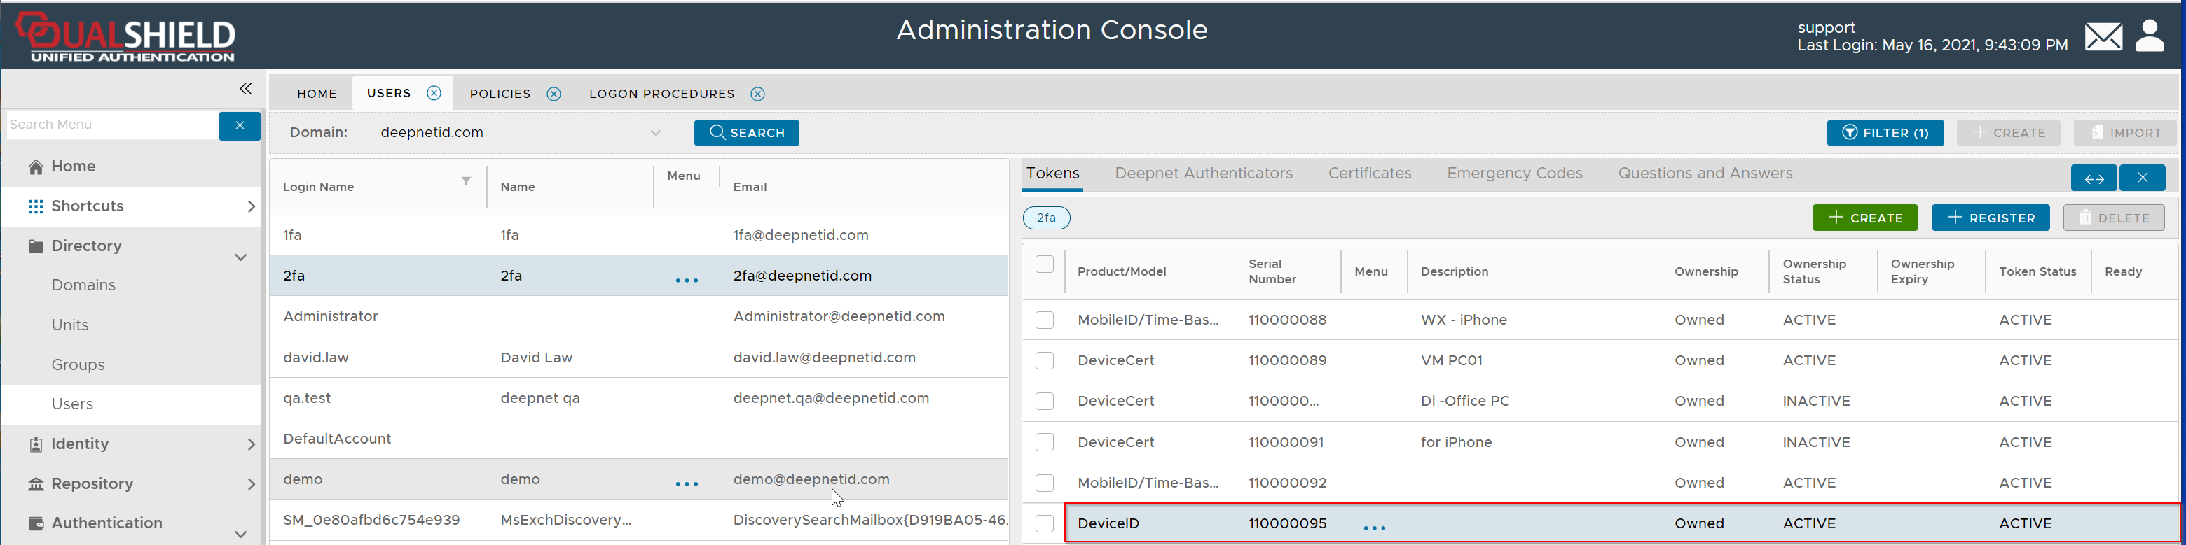Image resolution: width=2186 pixels, height=545 pixels.
Task: Open the user profile icon
Action: click(2150, 36)
